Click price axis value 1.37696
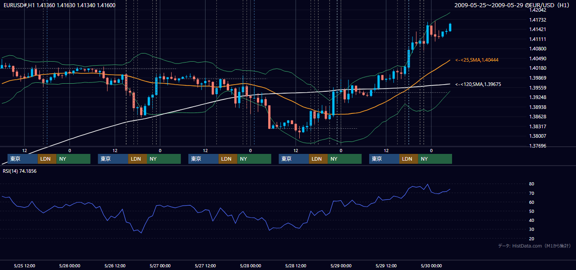 pyautogui.click(x=538, y=146)
